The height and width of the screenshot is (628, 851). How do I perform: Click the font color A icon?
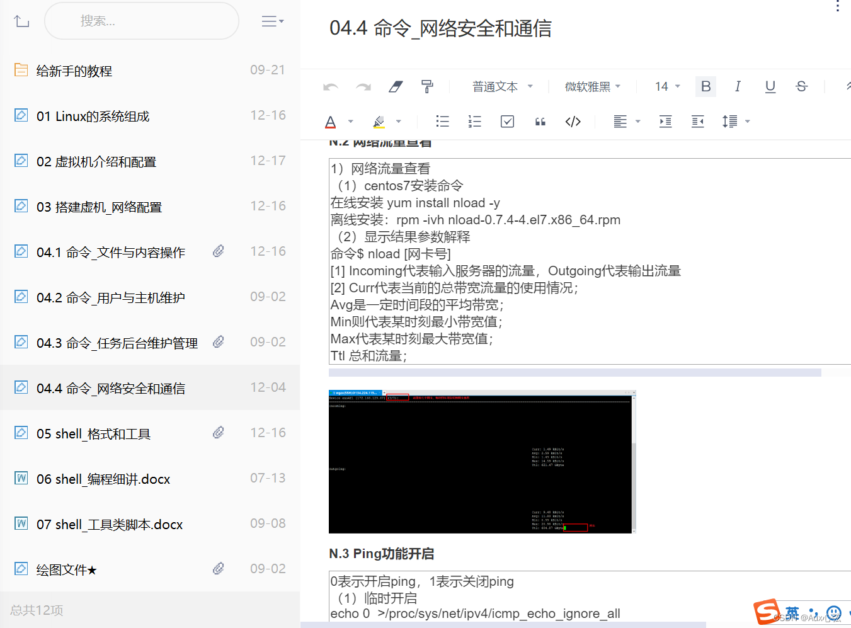click(331, 122)
